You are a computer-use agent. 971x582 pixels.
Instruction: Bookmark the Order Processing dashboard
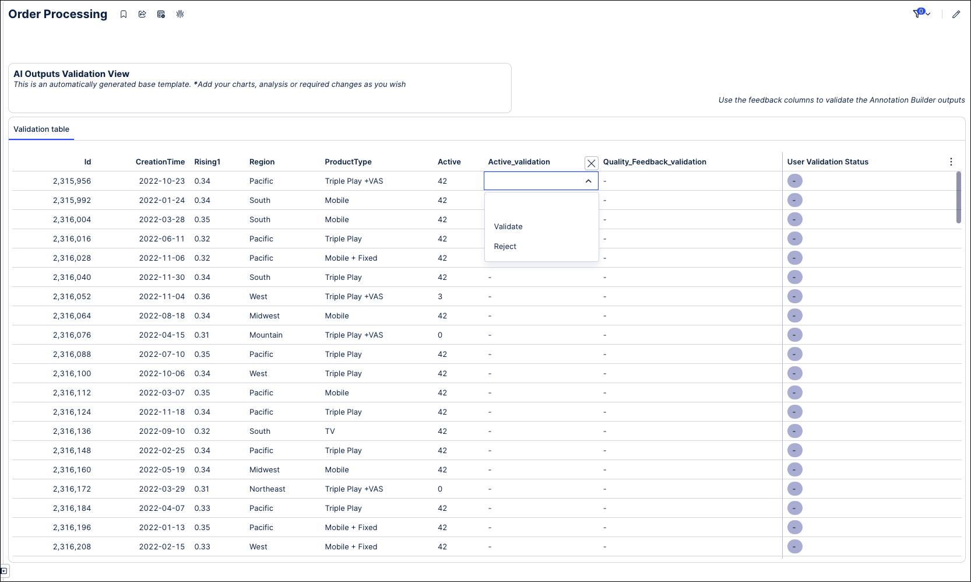(123, 14)
